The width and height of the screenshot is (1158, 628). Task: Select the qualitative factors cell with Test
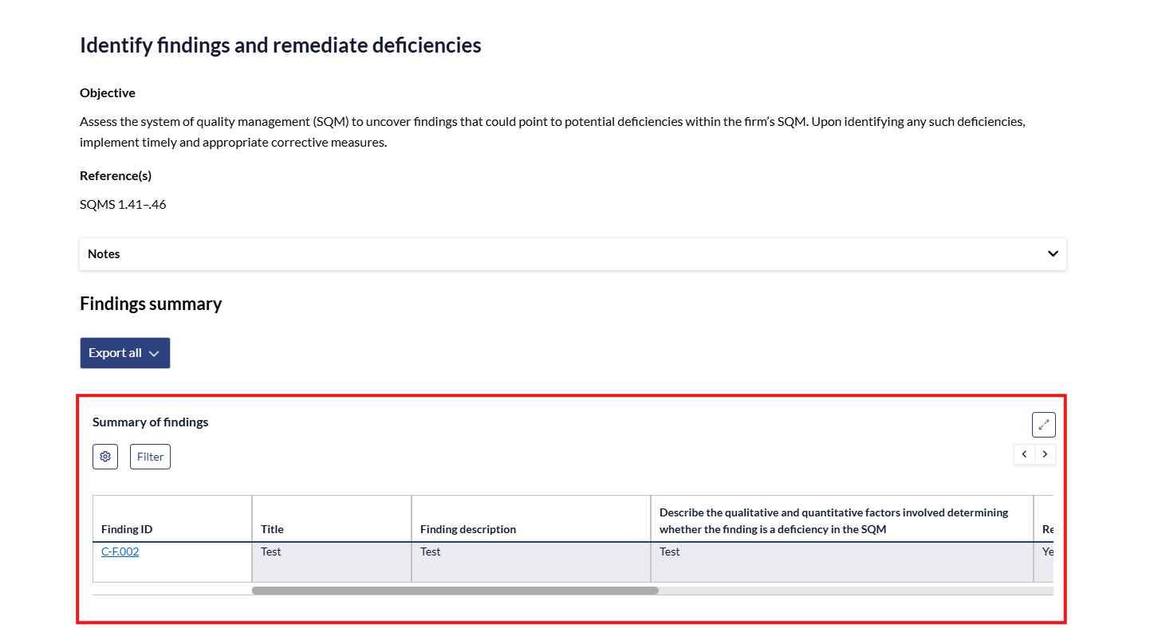[841, 562]
